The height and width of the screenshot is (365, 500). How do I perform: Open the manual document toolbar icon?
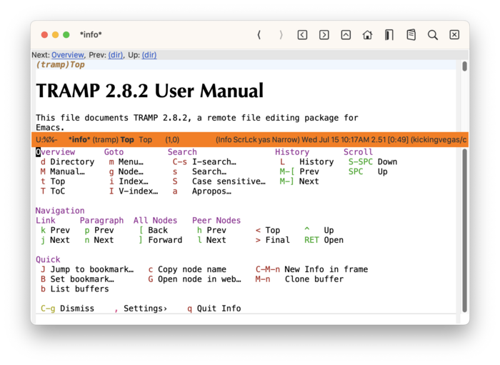[x=411, y=35]
